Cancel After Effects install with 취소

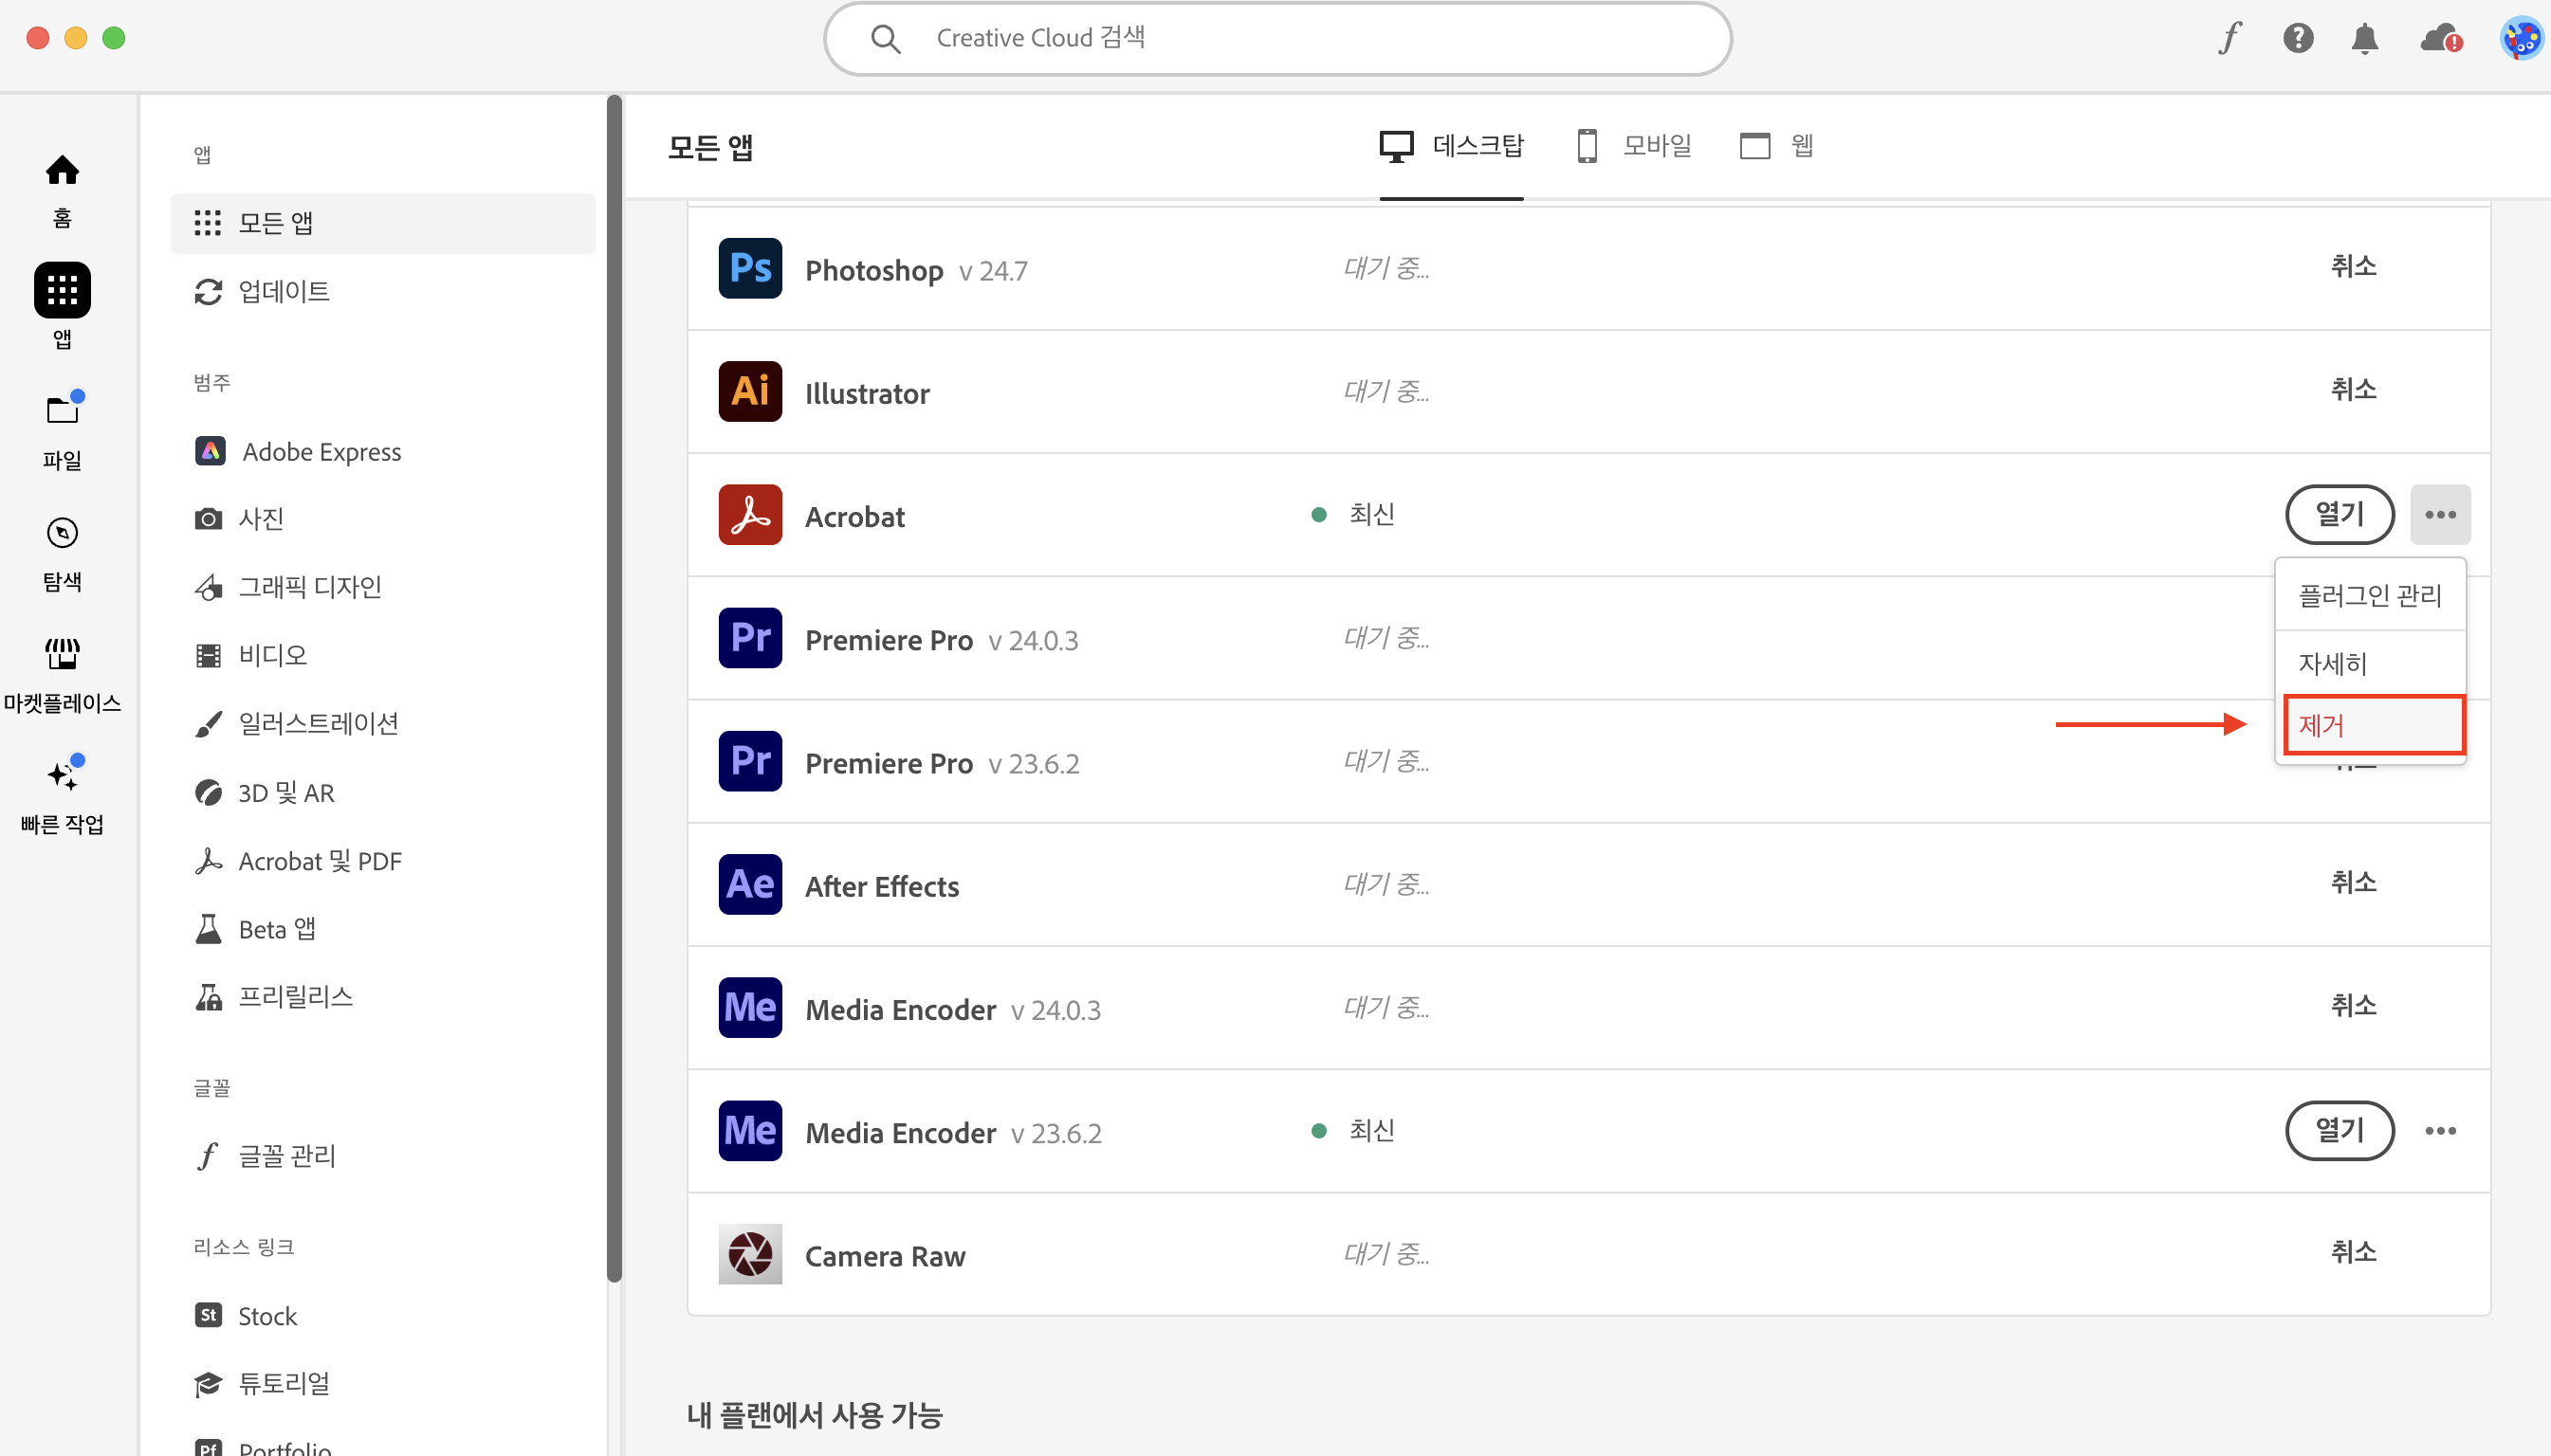point(2353,882)
